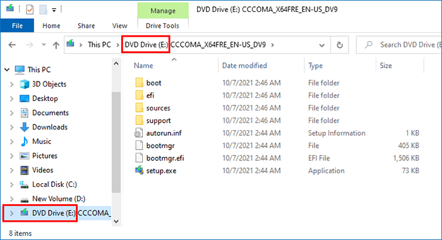Open the address bar history dropdown
Screen dimensions: 442x240
pos(321,45)
